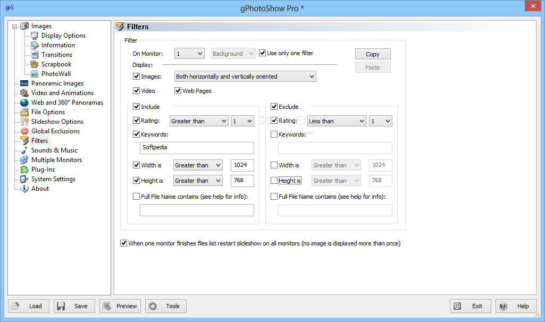The height and width of the screenshot is (322, 545).
Task: Click the floppy disk icon on the Save button
Action: 61,306
